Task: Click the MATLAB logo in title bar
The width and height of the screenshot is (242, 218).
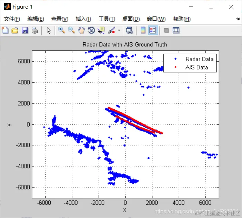Action: tap(7, 7)
